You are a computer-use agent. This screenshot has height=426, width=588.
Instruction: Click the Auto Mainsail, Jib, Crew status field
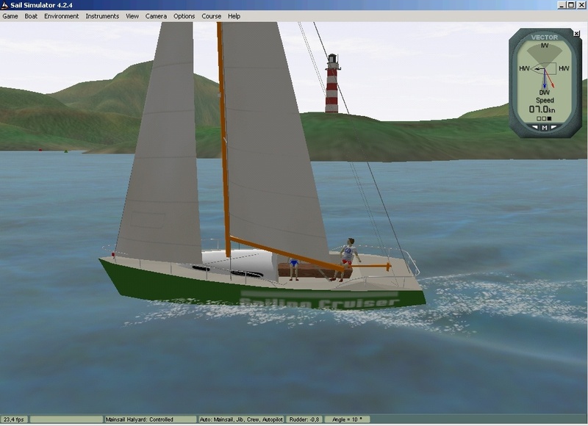click(241, 419)
